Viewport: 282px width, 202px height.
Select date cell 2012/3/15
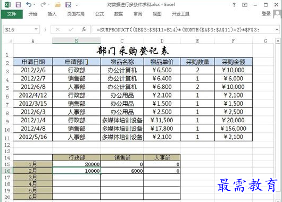click(x=33, y=104)
